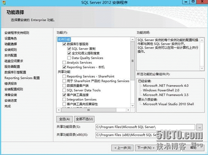Viewport: 208px width, 155px height.
Task: Enable the SQL Server Data Tools checkbox
Action: click(64, 90)
